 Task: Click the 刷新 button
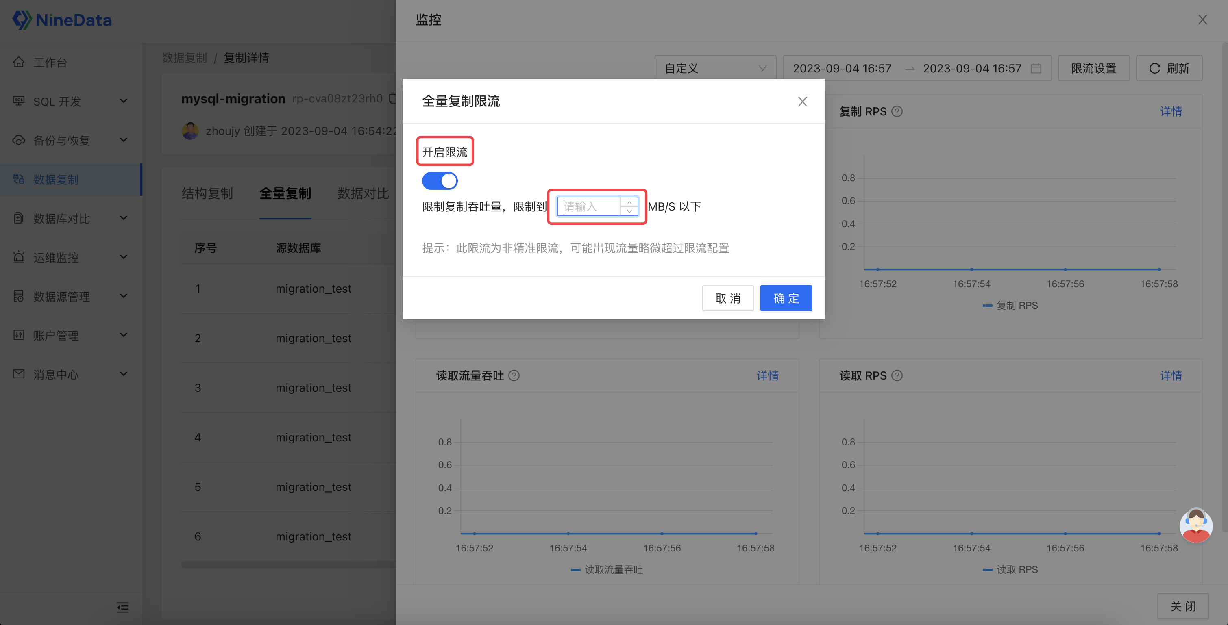tap(1169, 68)
